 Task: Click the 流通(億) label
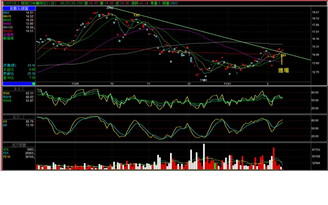pos(10,66)
